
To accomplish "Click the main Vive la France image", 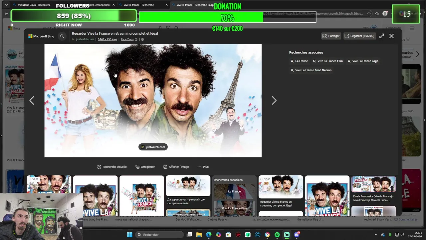I will 153,101.
